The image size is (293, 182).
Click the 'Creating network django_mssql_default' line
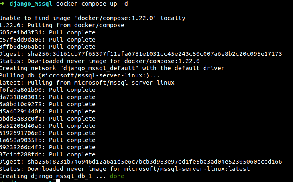(112, 68)
